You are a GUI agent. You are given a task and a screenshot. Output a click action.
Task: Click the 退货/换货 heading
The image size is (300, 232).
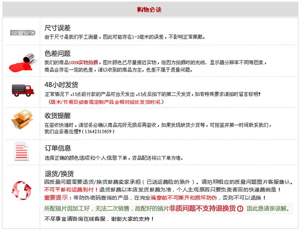pyautogui.click(x=59, y=174)
